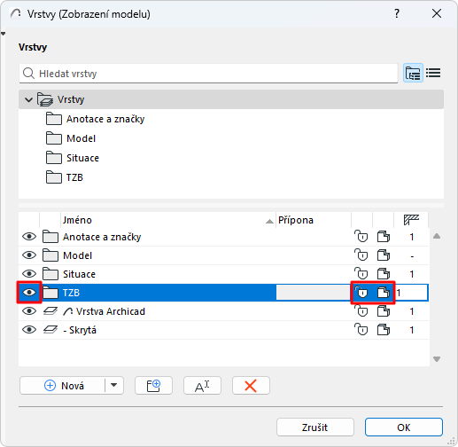The width and height of the screenshot is (458, 447).
Task: Click layer icon of Vrstva Archicad row
Action: coord(50,311)
